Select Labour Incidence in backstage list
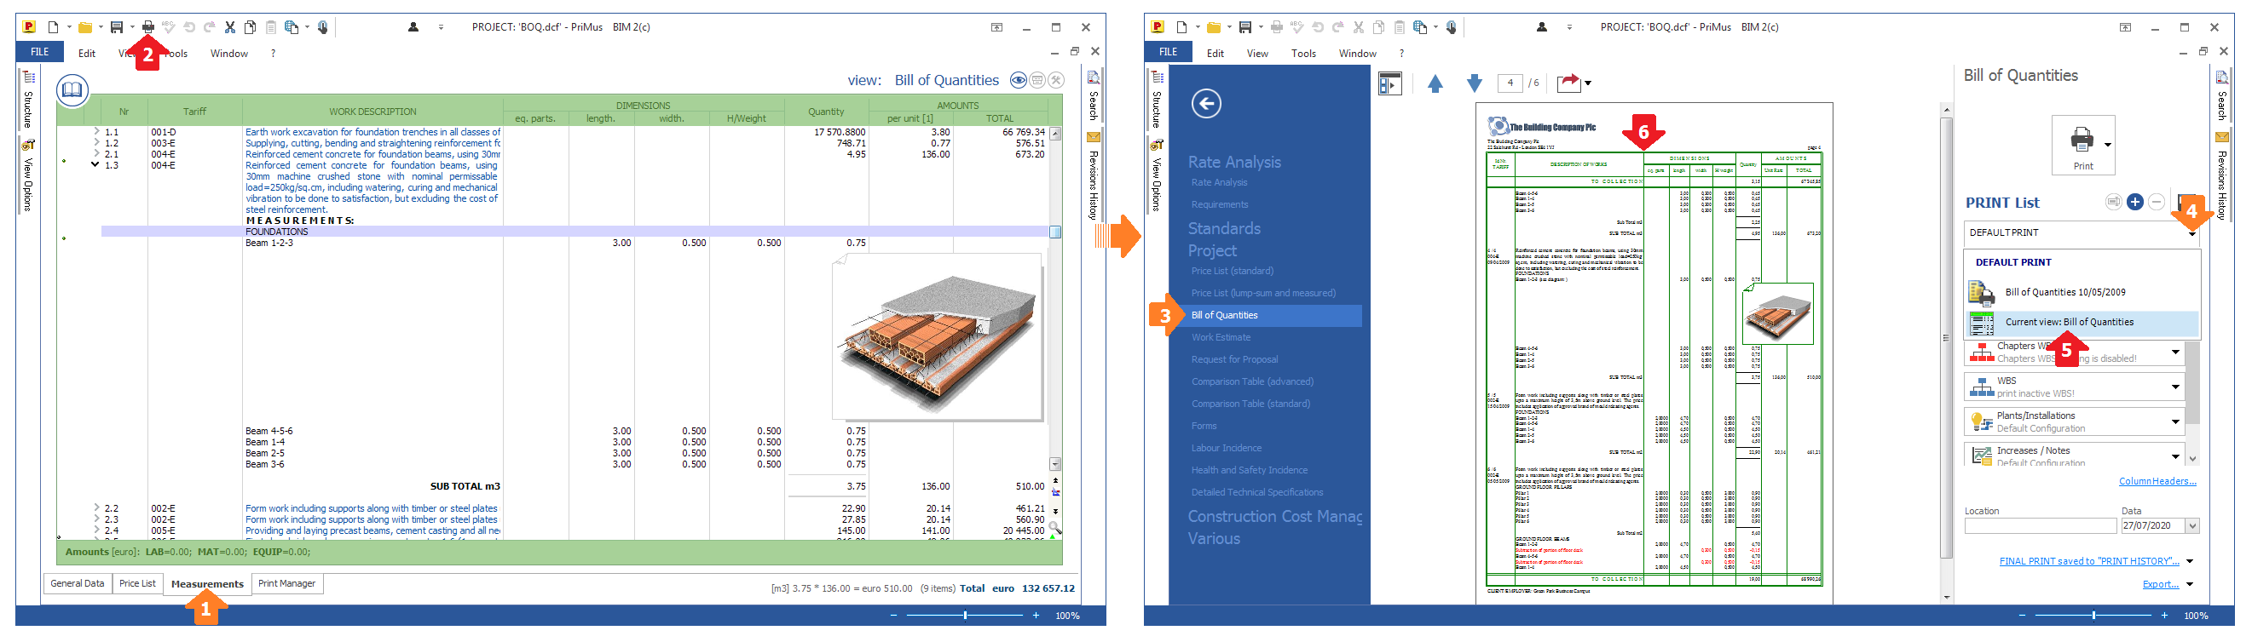 [x=1226, y=448]
